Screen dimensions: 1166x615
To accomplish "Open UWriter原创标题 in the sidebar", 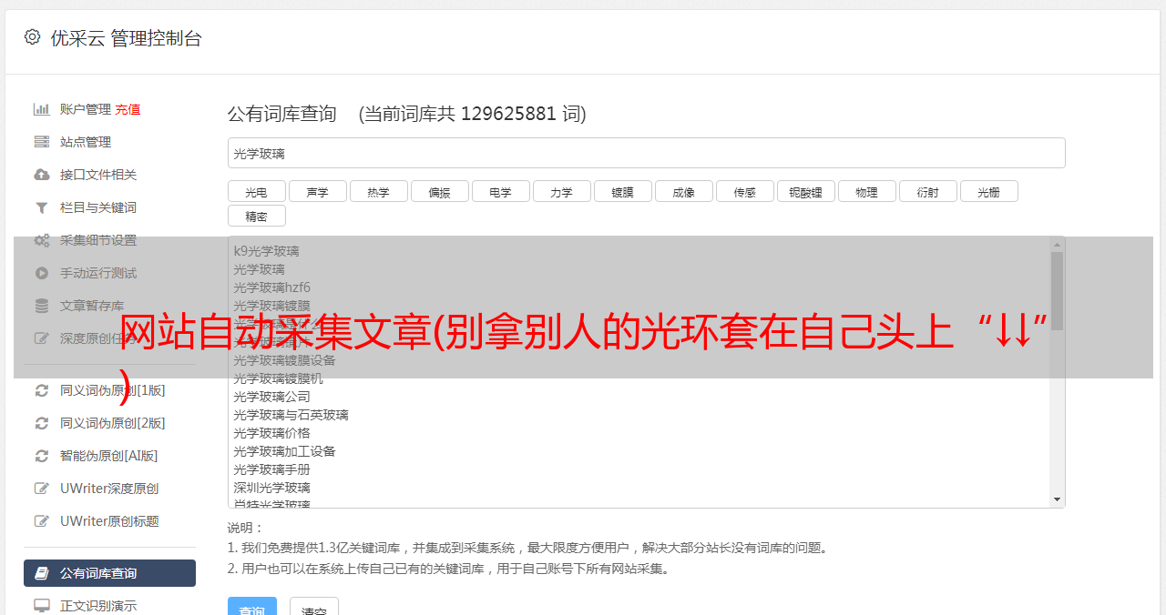I will pyautogui.click(x=109, y=521).
